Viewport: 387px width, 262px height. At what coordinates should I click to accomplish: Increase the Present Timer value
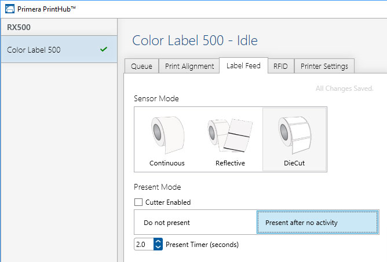(x=158, y=241)
